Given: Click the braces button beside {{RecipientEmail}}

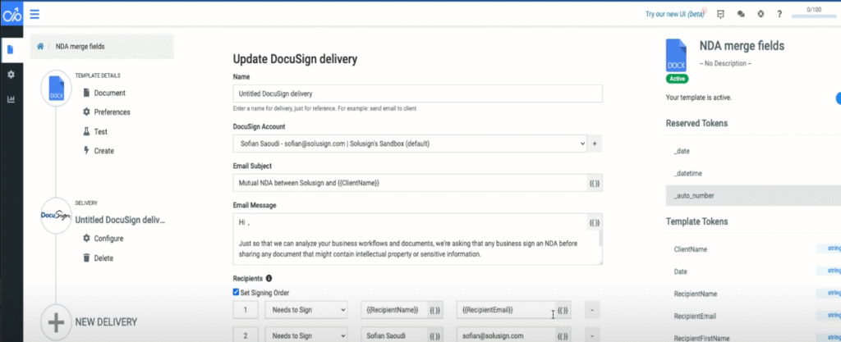Looking at the screenshot, I should [x=563, y=310].
